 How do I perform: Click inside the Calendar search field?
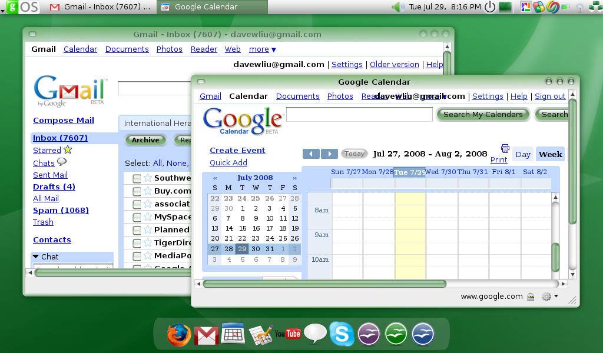pos(359,114)
